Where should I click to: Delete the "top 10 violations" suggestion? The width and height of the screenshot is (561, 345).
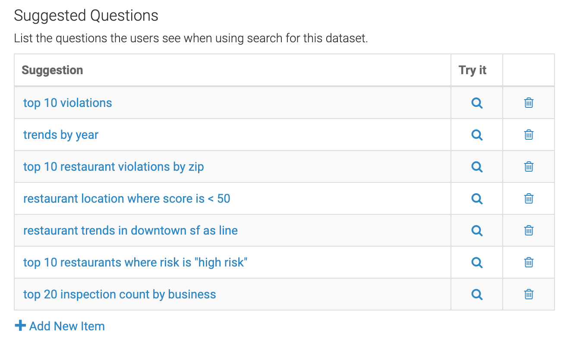coord(529,103)
